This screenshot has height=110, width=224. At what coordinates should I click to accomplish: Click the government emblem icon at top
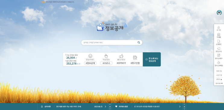[x=43, y=2]
